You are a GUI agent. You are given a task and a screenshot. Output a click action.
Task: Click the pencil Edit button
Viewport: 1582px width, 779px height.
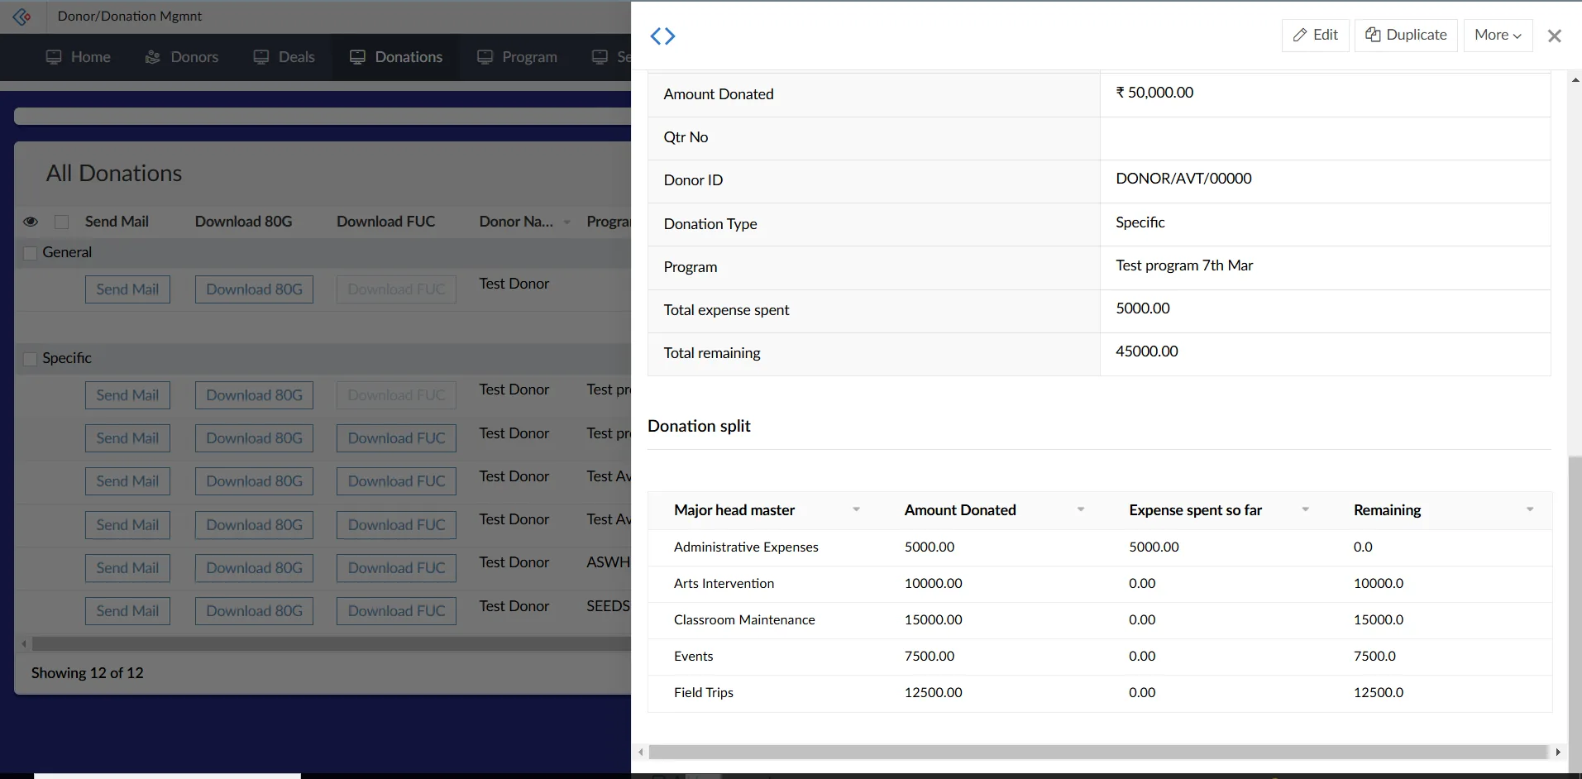click(x=1316, y=36)
